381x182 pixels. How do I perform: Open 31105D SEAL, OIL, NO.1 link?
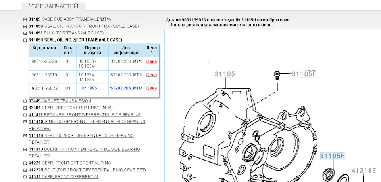click(x=84, y=26)
